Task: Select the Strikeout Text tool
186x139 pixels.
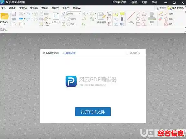Action: [116, 19]
